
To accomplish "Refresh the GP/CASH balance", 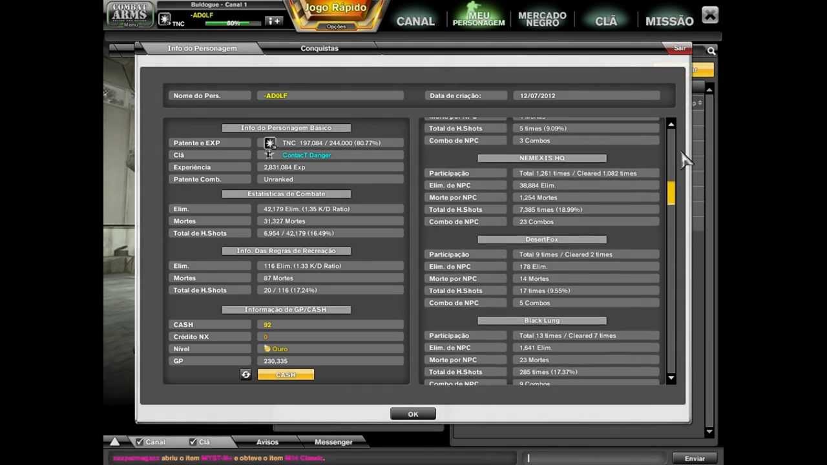I will [x=246, y=375].
